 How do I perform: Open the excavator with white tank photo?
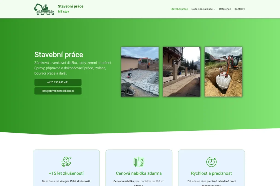(223, 72)
